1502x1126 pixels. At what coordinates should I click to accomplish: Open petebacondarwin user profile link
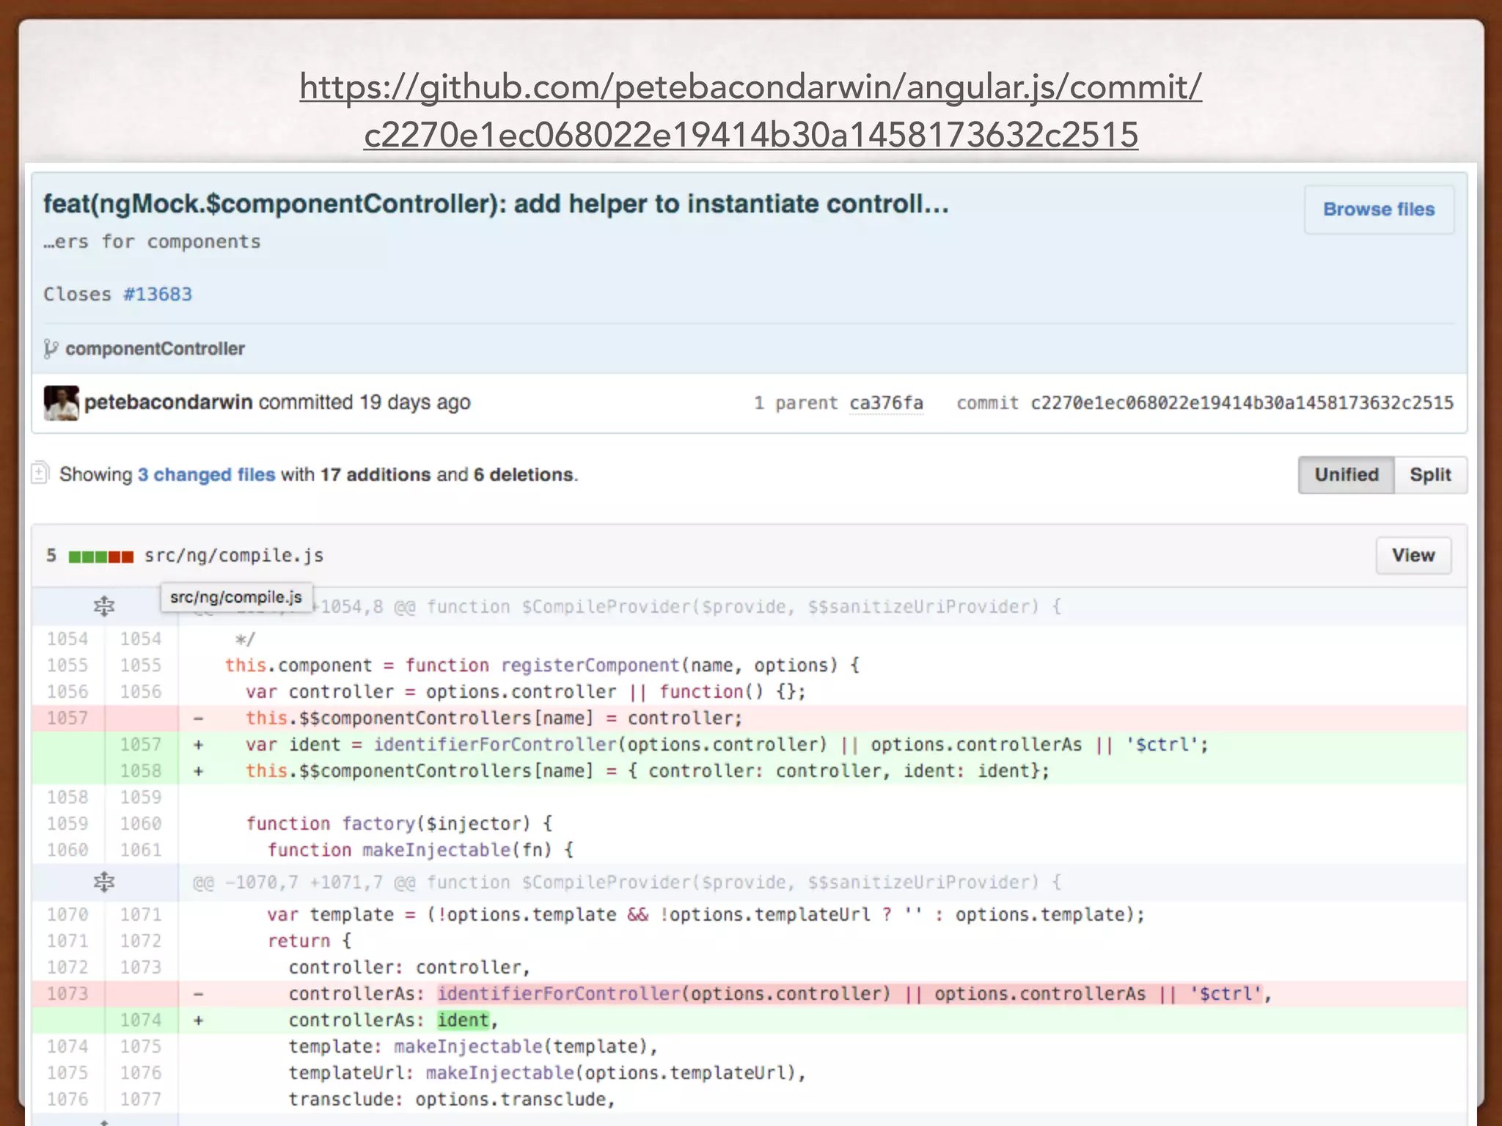coord(168,402)
